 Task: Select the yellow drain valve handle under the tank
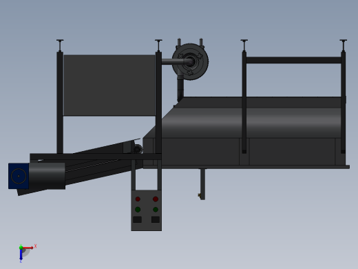click(x=199, y=195)
